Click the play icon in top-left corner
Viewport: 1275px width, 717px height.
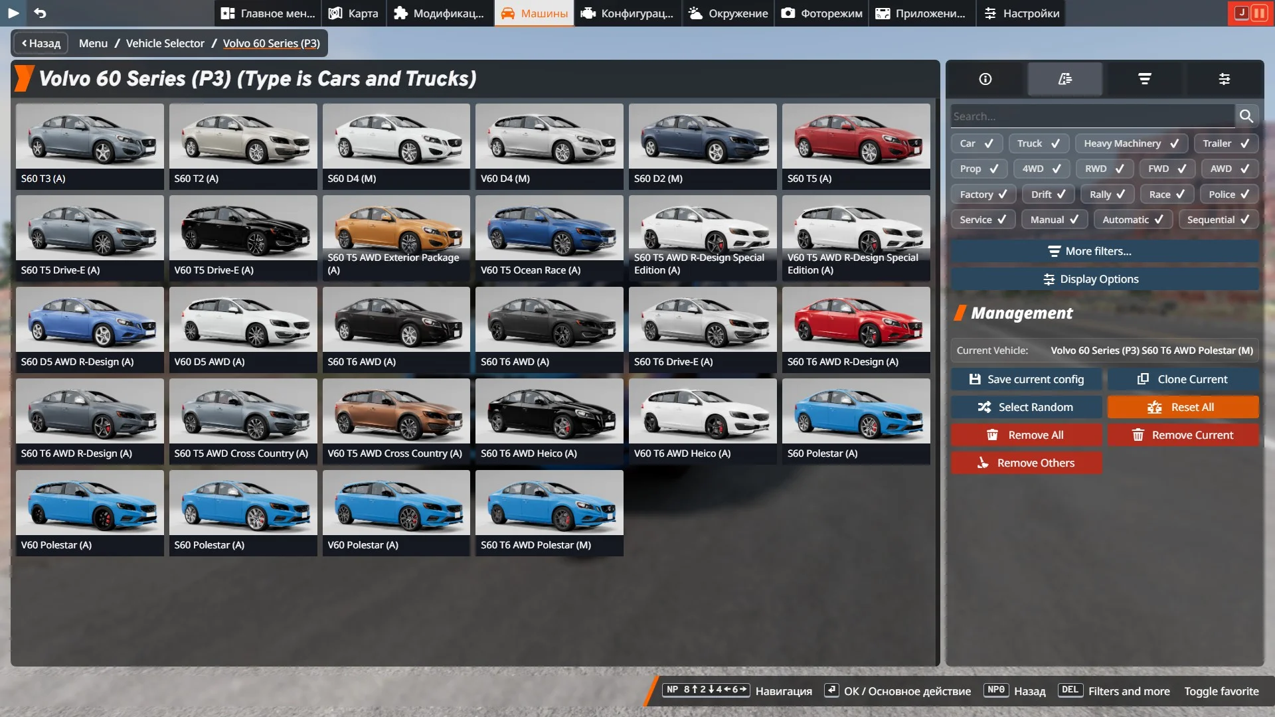point(13,13)
